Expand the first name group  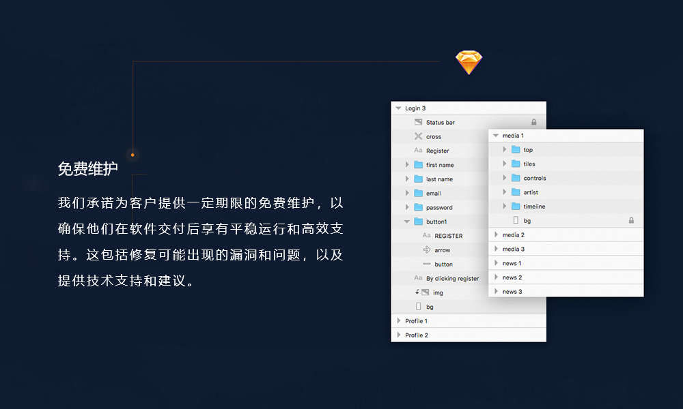click(x=408, y=165)
